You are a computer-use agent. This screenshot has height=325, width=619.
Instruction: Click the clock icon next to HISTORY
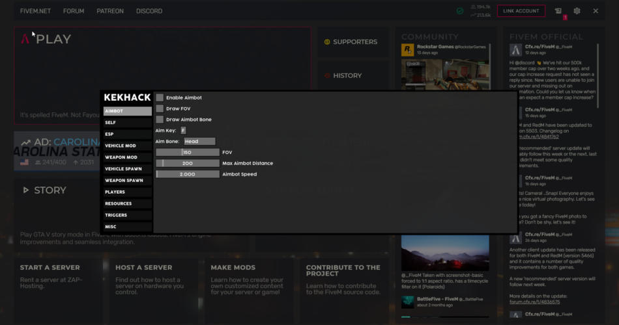327,75
